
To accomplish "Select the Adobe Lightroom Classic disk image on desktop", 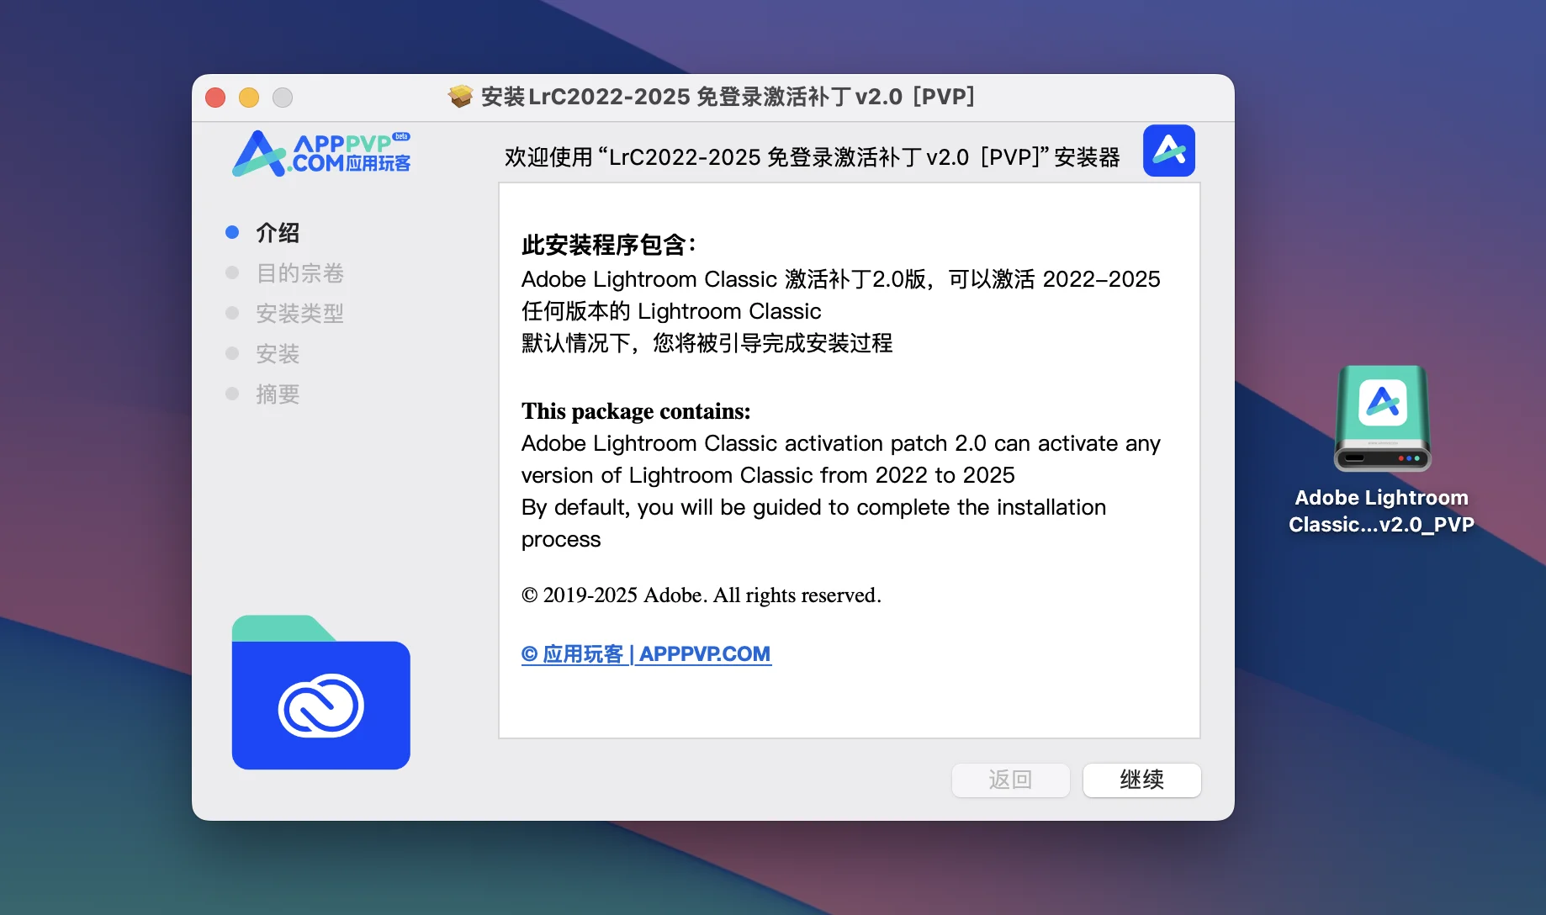I will 1382,418.
